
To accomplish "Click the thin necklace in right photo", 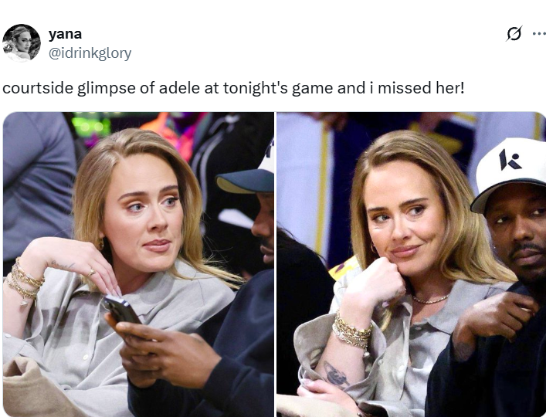I will pos(430,300).
